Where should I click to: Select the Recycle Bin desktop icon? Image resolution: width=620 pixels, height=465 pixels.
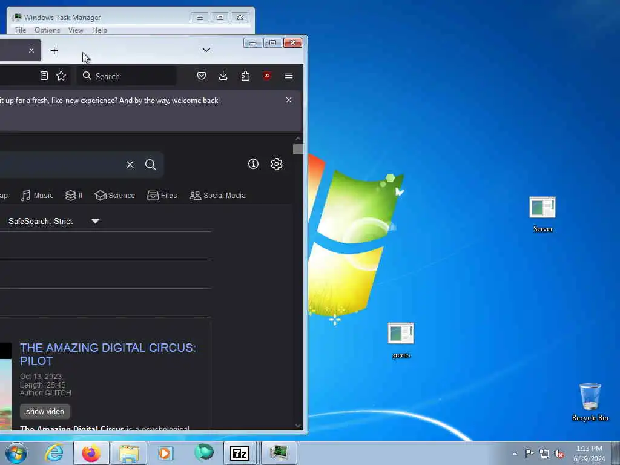[590, 402]
